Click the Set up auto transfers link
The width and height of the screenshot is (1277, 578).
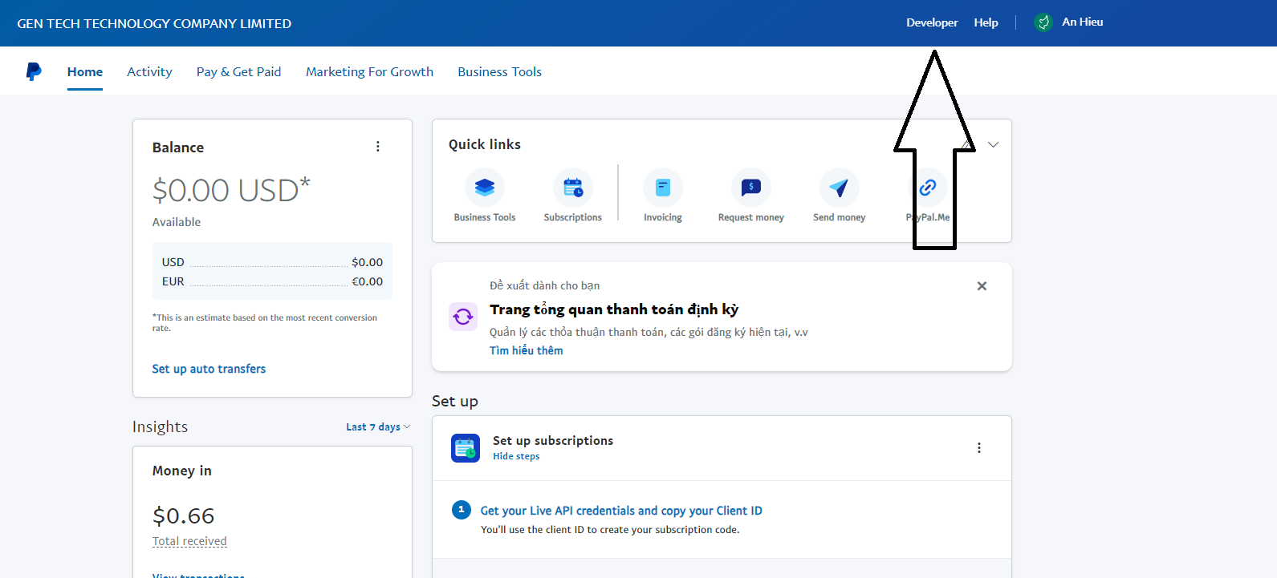point(209,369)
